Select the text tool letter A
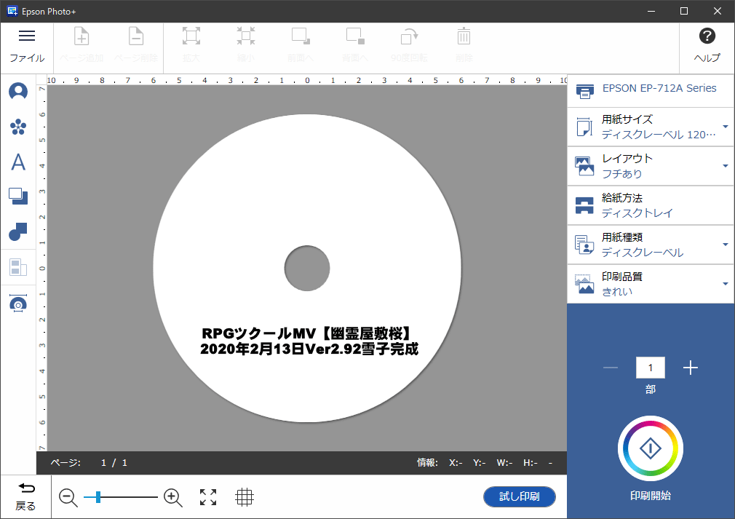The width and height of the screenshot is (735, 519). click(18, 162)
